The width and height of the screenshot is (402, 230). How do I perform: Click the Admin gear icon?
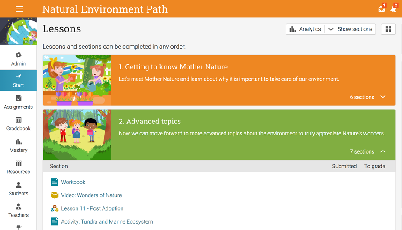pyautogui.click(x=19, y=55)
